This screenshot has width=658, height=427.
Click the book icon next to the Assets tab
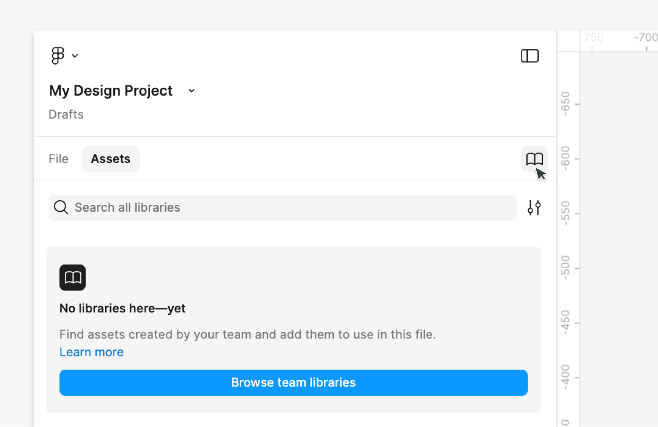[x=534, y=159]
